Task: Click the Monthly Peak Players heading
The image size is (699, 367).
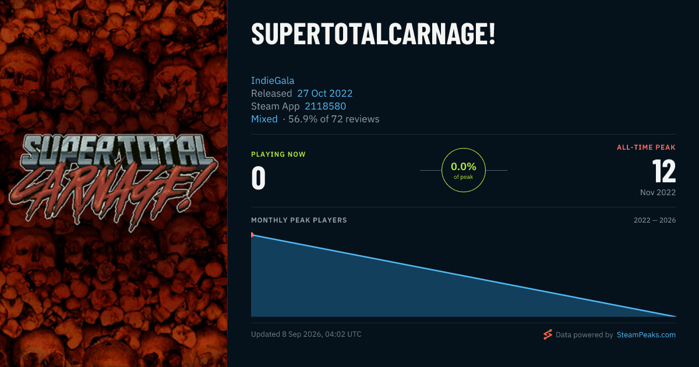Action: [299, 220]
